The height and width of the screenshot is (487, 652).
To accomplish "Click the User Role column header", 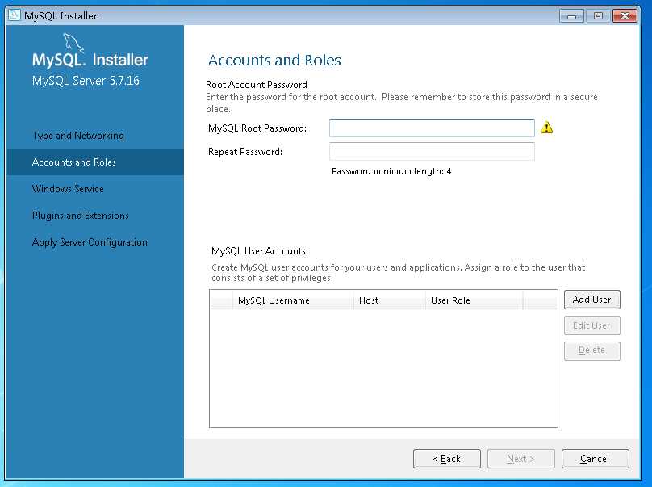I will point(474,300).
